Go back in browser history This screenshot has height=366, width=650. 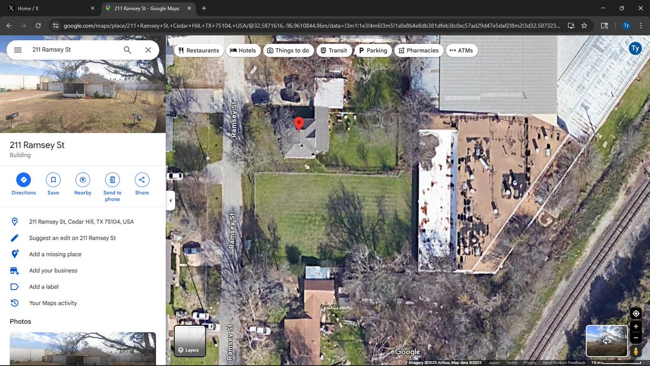click(x=9, y=25)
